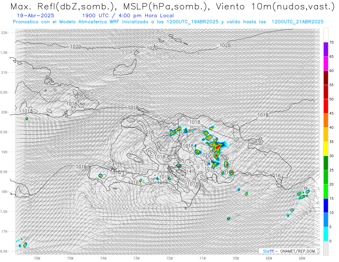Image resolution: width=339 pixels, height=262 pixels.
Task: Click the 71W longitude label
Action: 203,258
